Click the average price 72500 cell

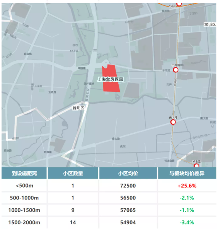[128, 186]
